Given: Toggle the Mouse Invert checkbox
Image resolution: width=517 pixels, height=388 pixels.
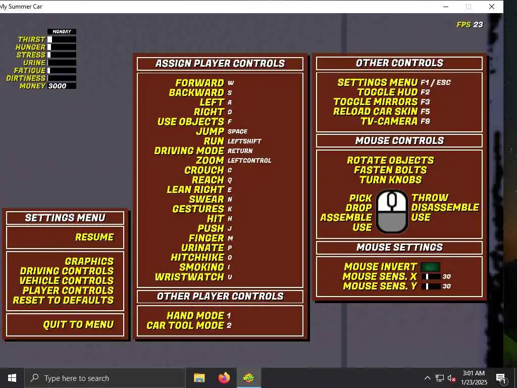Looking at the screenshot, I should click(430, 267).
